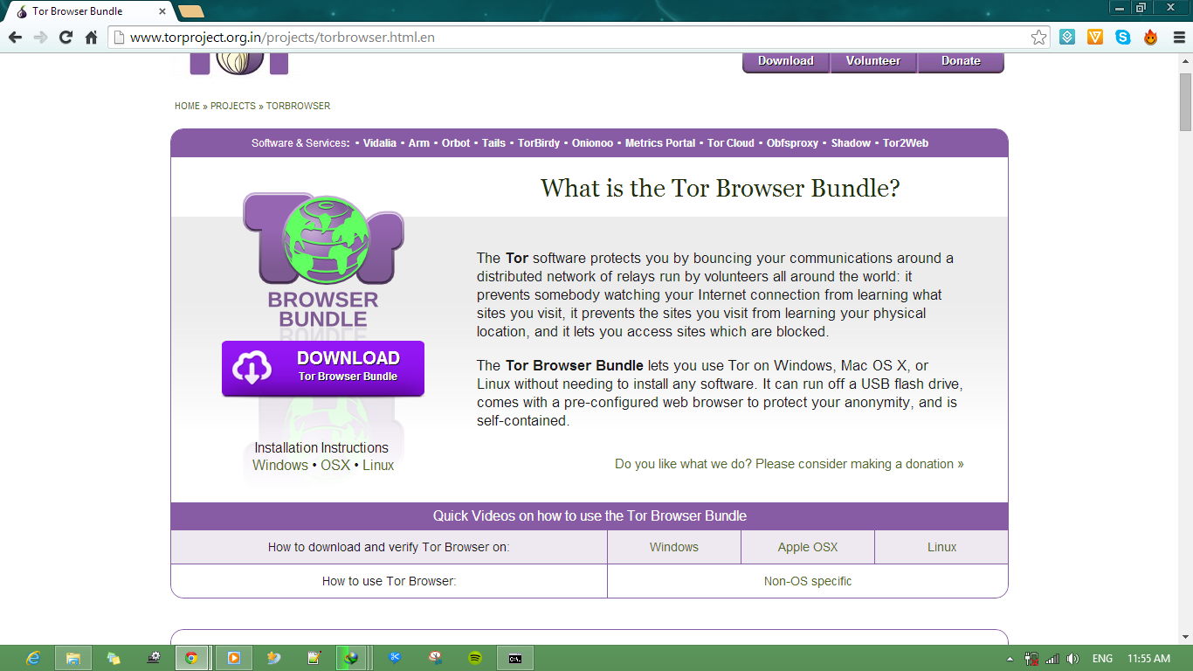Open Notepad++ taskbar icon
Viewport: 1193px width, 671px height.
pos(314,658)
